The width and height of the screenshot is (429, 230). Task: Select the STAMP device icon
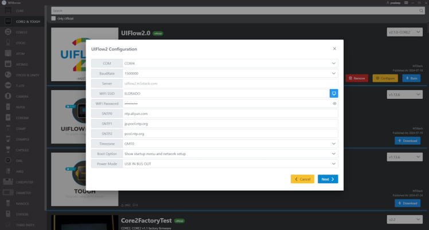[x=8, y=128]
